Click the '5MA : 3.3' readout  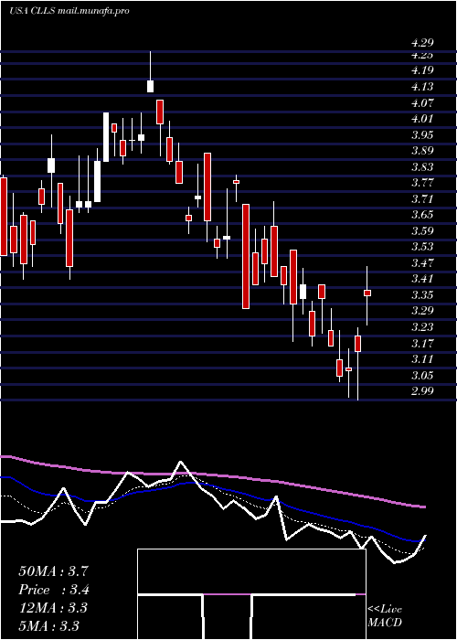click(x=49, y=625)
